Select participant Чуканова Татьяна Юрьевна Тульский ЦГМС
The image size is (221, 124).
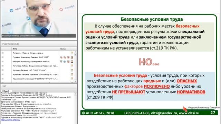[x=36, y=74]
